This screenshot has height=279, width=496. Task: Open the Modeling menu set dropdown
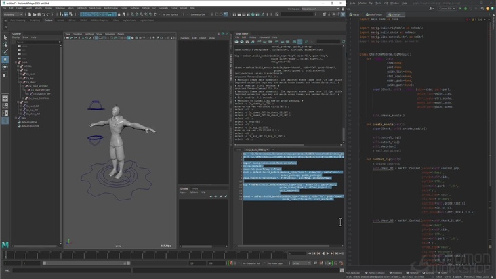tap(14, 14)
